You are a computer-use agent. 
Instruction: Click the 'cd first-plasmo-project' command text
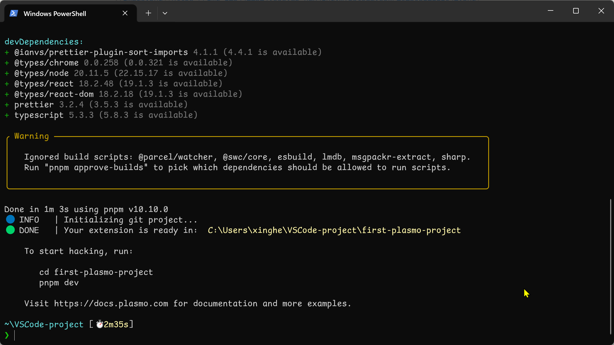point(96,272)
